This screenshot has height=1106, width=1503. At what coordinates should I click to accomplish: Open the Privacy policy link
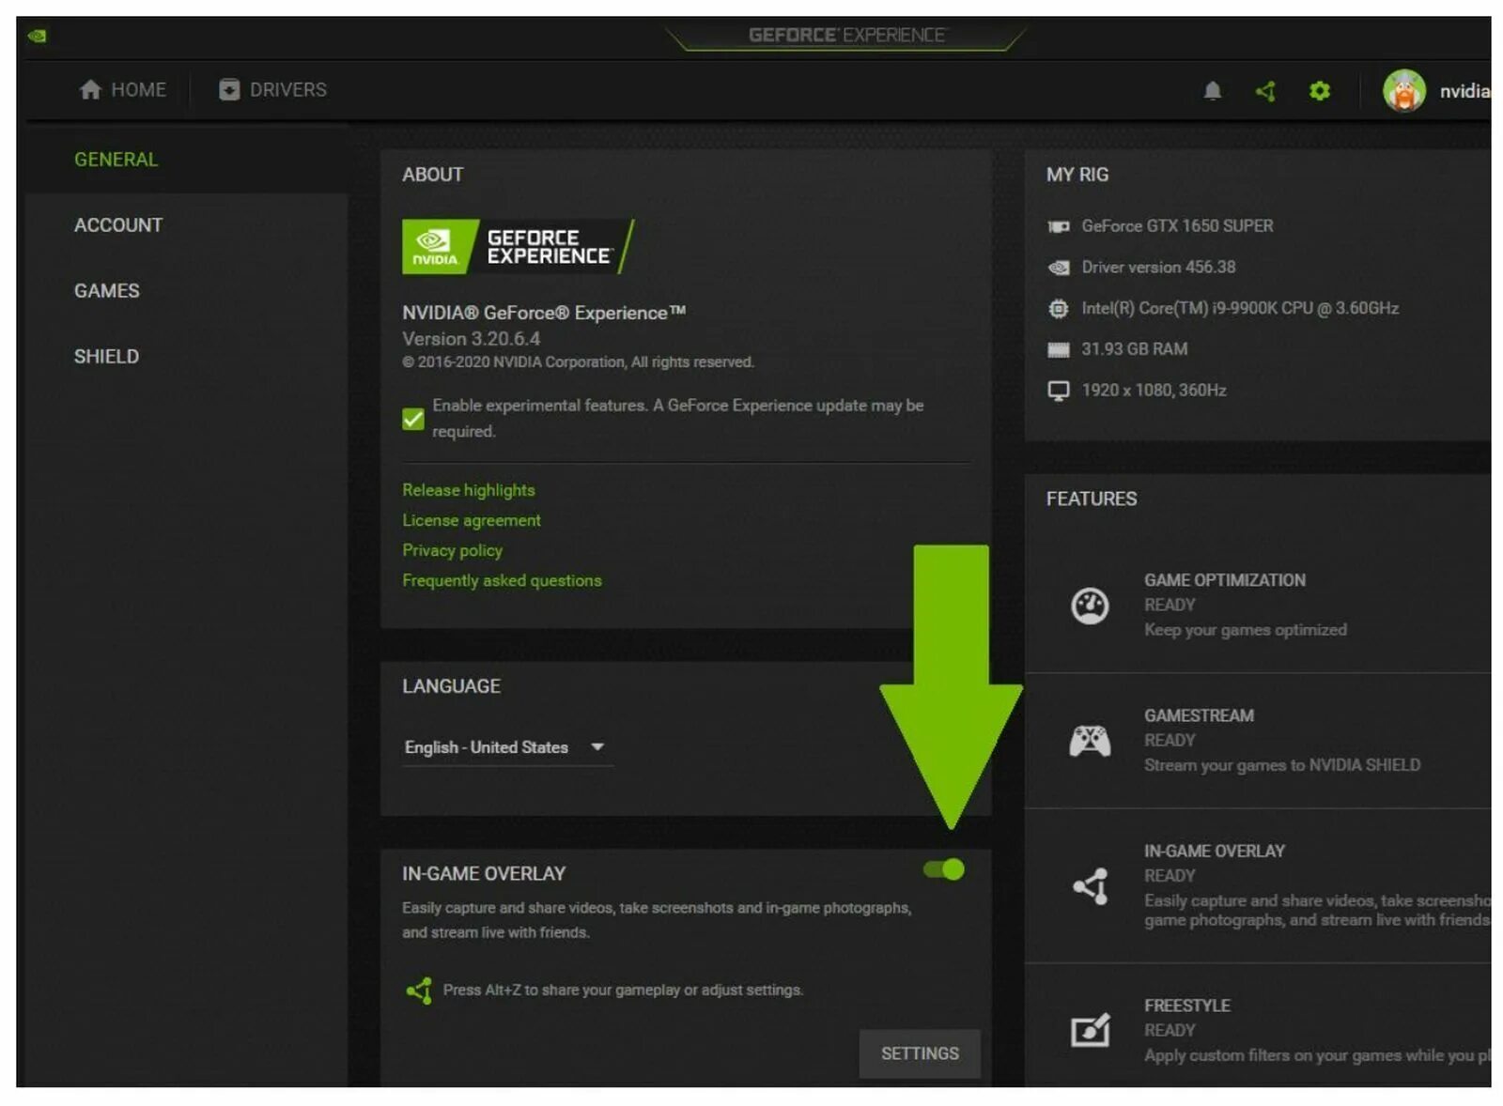[453, 550]
